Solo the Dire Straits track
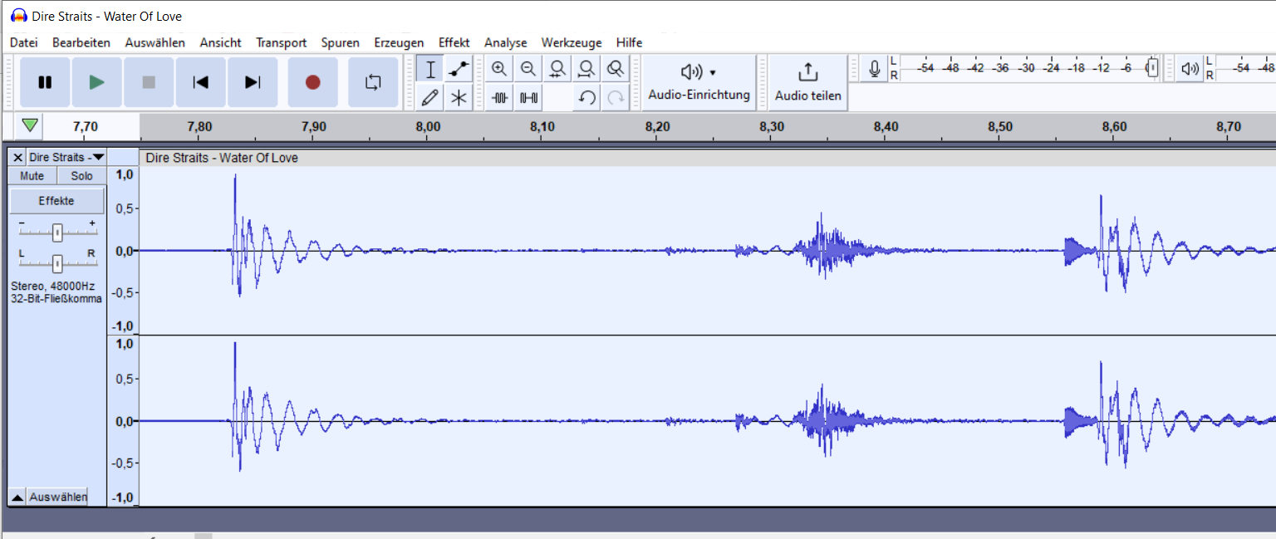Image resolution: width=1276 pixels, height=539 pixels. [81, 176]
